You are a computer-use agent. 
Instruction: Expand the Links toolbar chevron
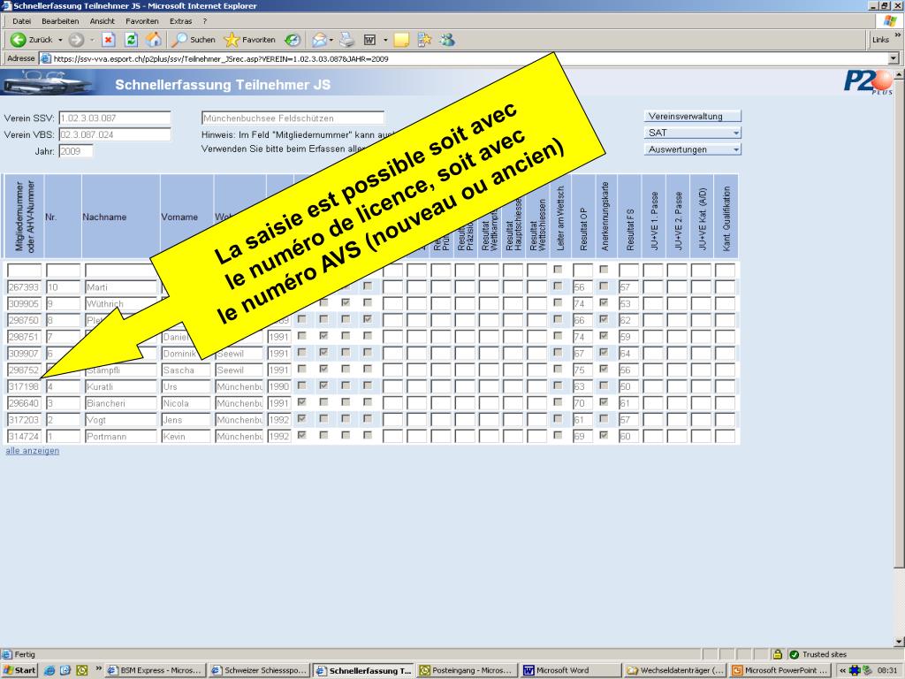[898, 35]
